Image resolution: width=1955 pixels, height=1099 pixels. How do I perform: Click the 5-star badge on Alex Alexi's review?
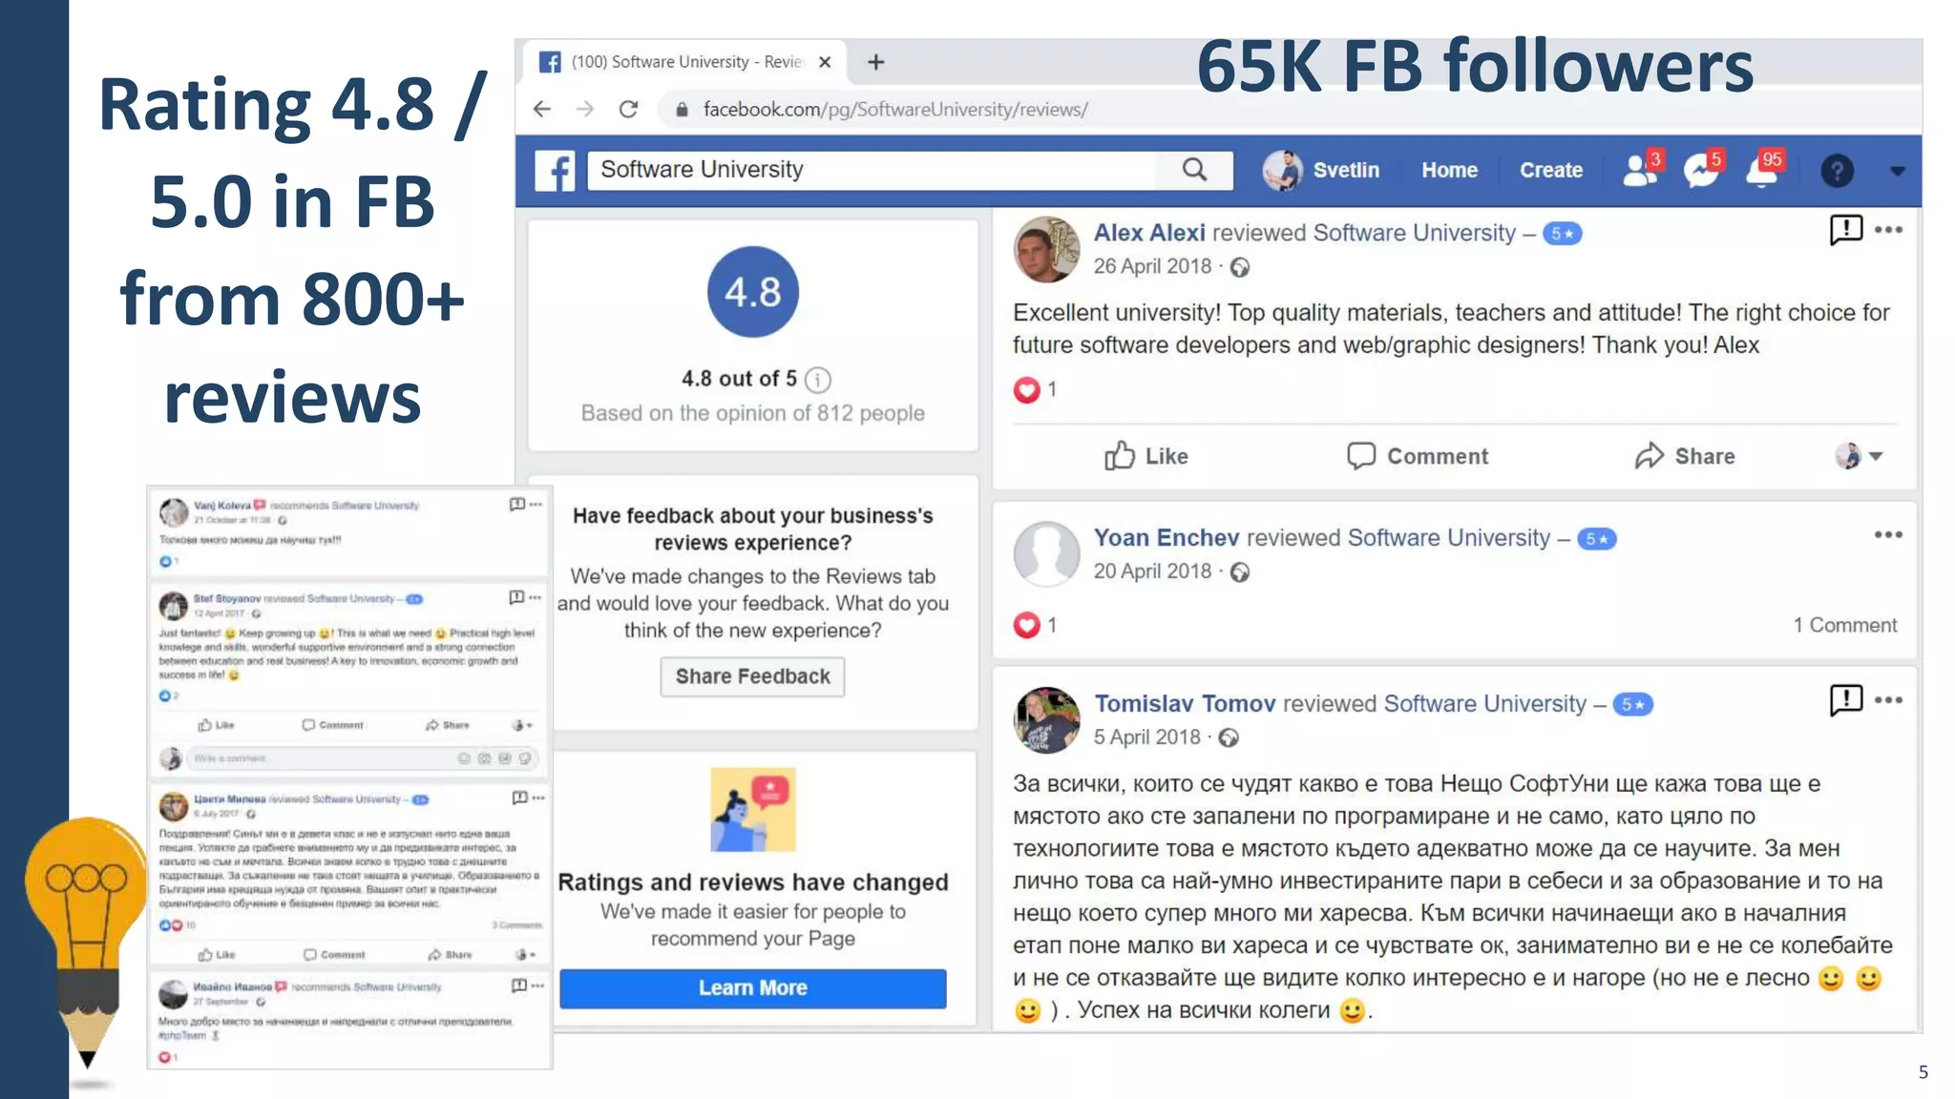point(1562,234)
